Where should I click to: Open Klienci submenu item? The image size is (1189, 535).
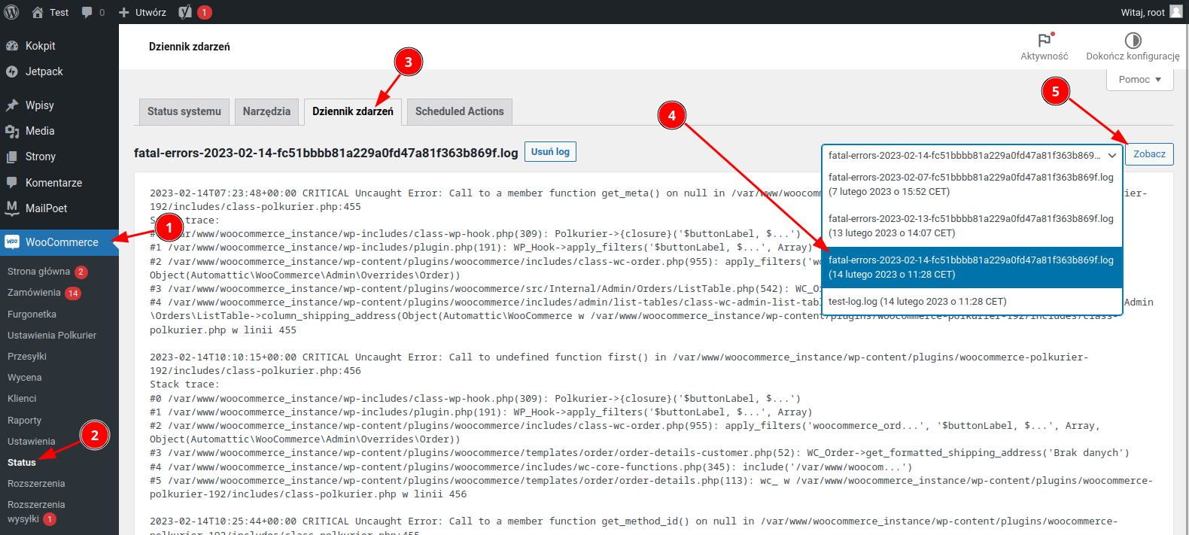coord(22,399)
